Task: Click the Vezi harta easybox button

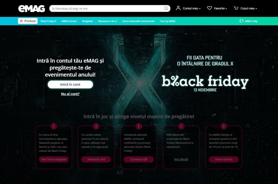Action: 54,159
